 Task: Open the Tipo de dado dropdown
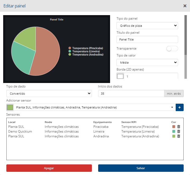tap(49, 94)
